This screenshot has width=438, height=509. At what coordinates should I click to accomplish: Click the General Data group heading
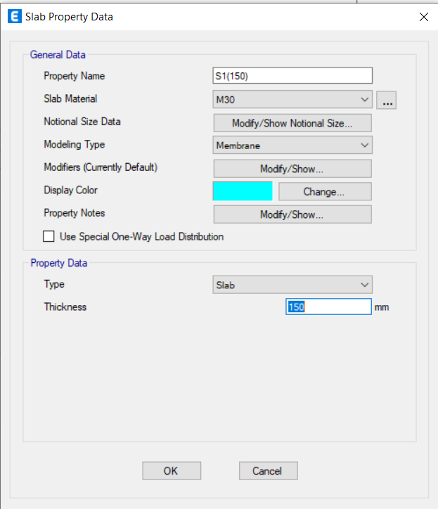(58, 55)
